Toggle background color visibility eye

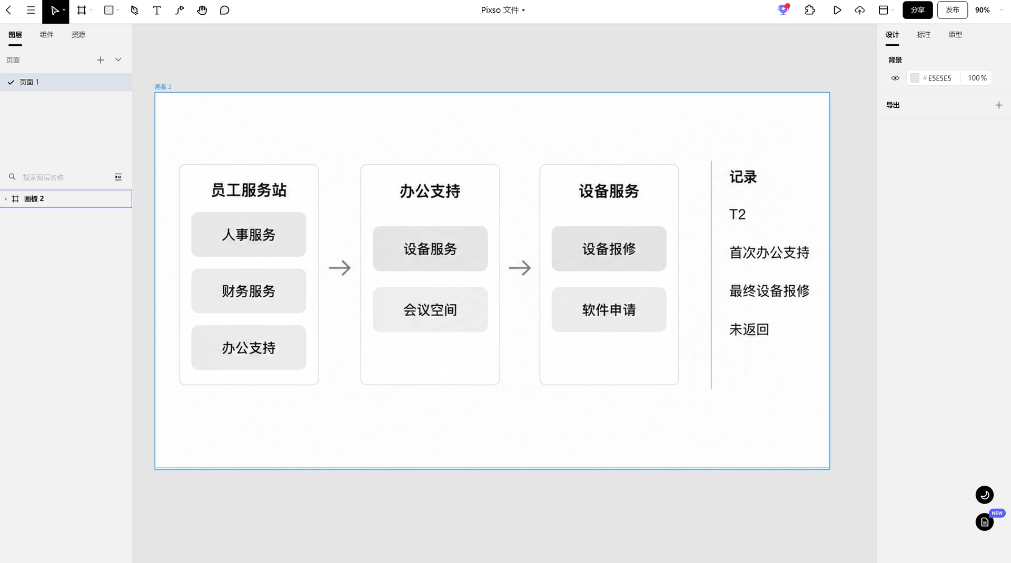(895, 78)
